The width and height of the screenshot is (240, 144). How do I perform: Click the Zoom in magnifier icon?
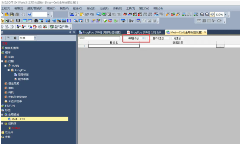point(202,14)
